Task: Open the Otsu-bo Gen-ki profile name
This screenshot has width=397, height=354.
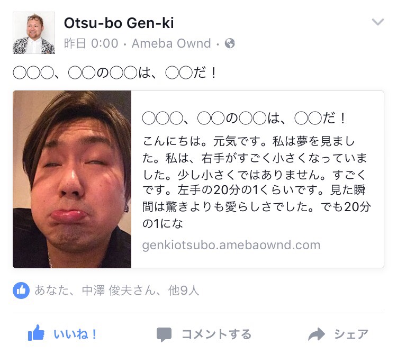Action: click(119, 23)
